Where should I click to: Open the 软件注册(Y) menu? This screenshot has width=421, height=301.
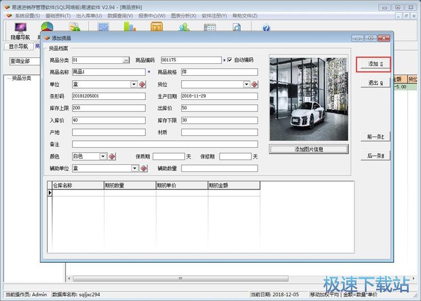coord(214,16)
